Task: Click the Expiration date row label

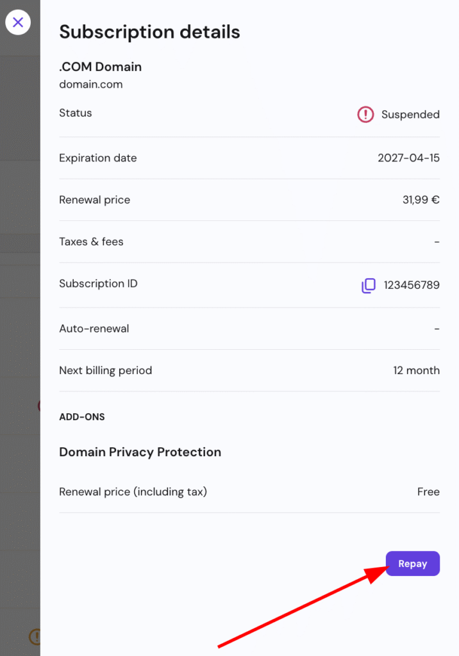Action: point(97,158)
